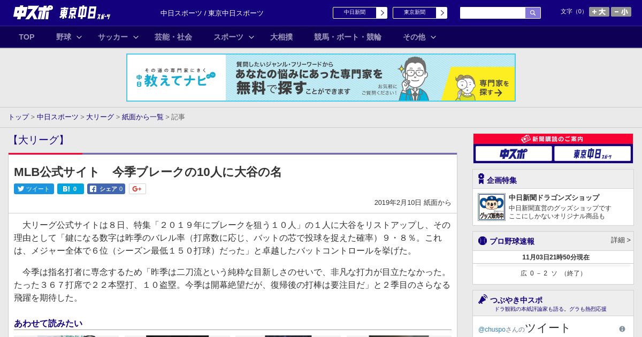Viewport: 642px width, 337px height.
Task: Increase font size with 大 button
Action: pyautogui.click(x=599, y=12)
